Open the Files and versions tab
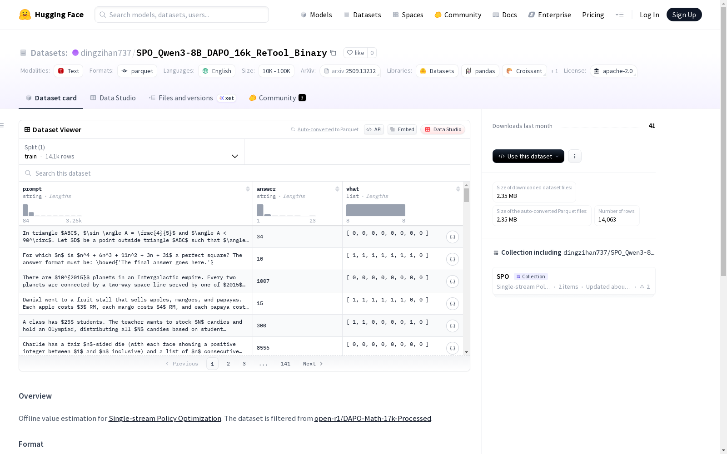This screenshot has width=727, height=454. pyautogui.click(x=192, y=98)
